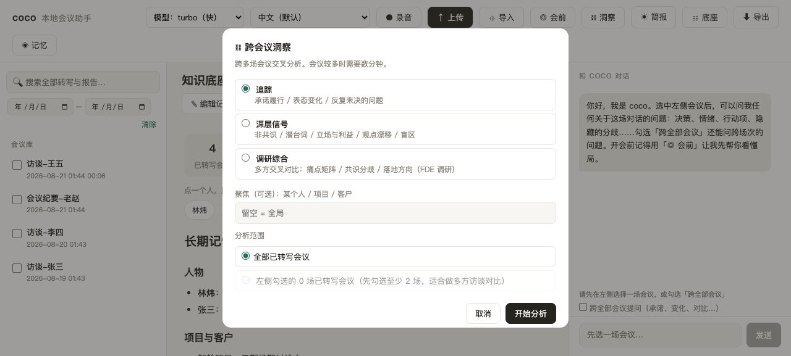Screen dimensions: 791x356
Task: Open the end date calendar picker icon
Action: (x=142, y=107)
